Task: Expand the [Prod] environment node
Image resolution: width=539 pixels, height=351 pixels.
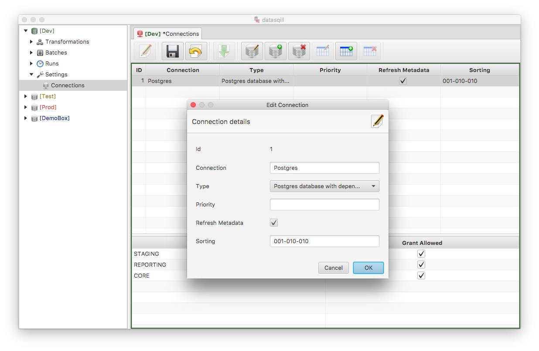Action: [x=26, y=107]
